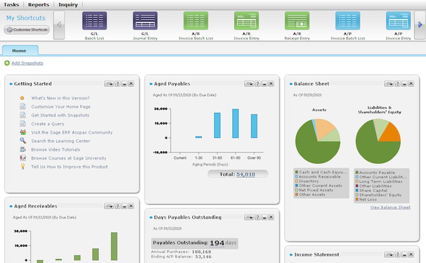426x263 pixels.
Task: Click the Cash and Cash Equiv legend swatch
Action: 297,172
